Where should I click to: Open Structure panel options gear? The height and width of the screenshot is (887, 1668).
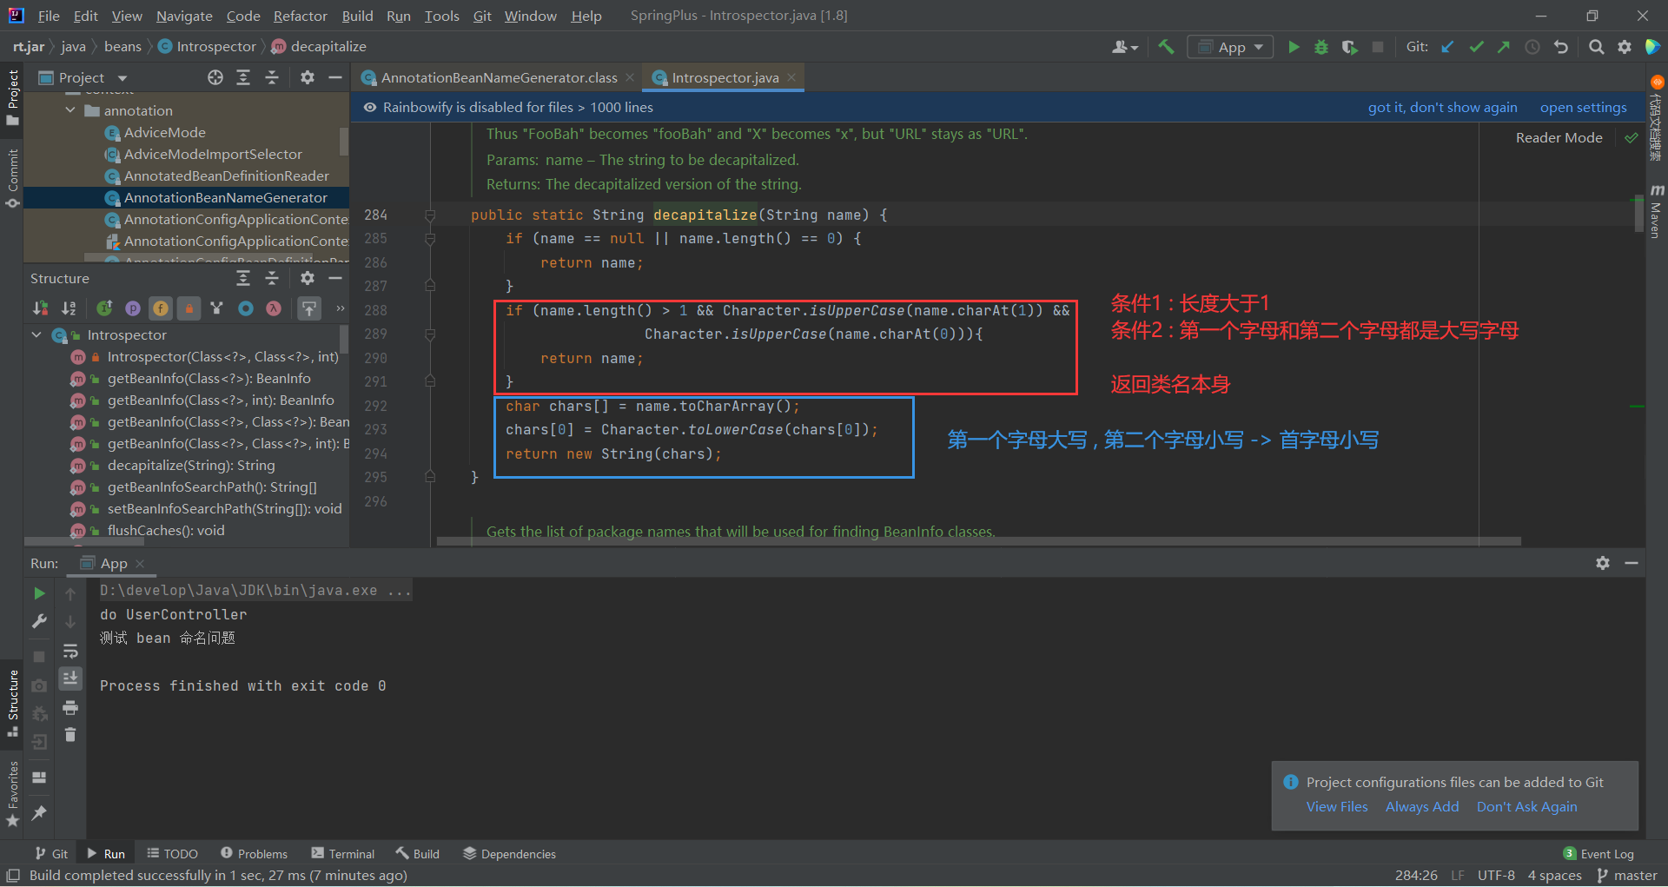tap(308, 278)
